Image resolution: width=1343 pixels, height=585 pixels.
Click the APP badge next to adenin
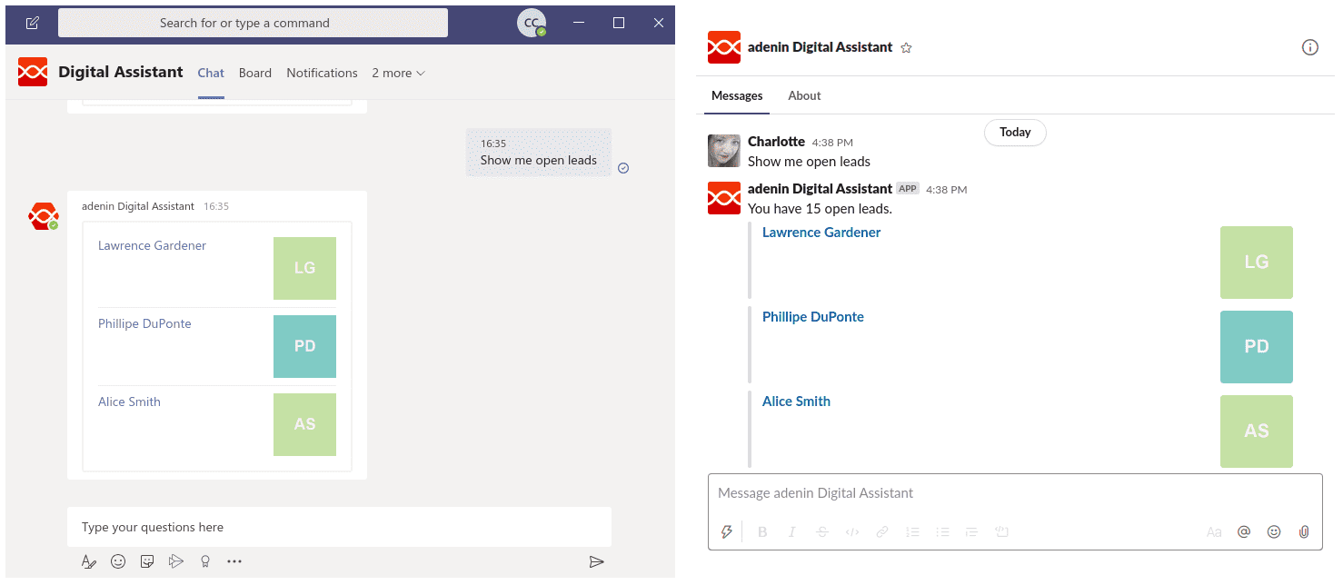(908, 189)
